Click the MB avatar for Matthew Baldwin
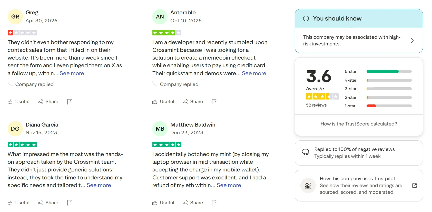Viewport: 432px width, 212px height. (160, 129)
